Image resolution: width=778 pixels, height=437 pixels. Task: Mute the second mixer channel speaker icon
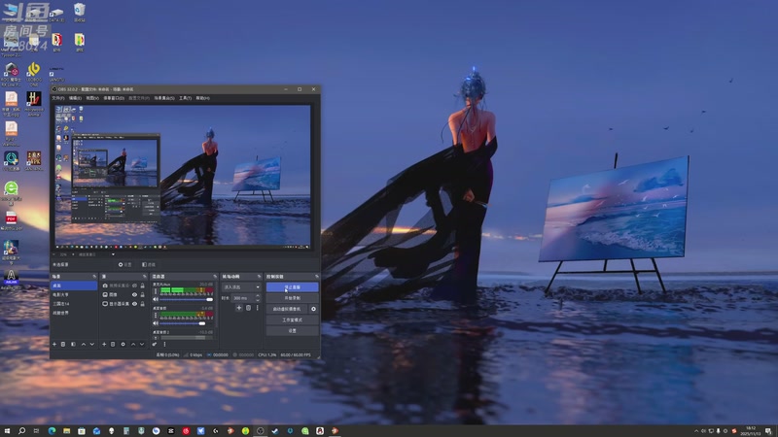(x=156, y=323)
